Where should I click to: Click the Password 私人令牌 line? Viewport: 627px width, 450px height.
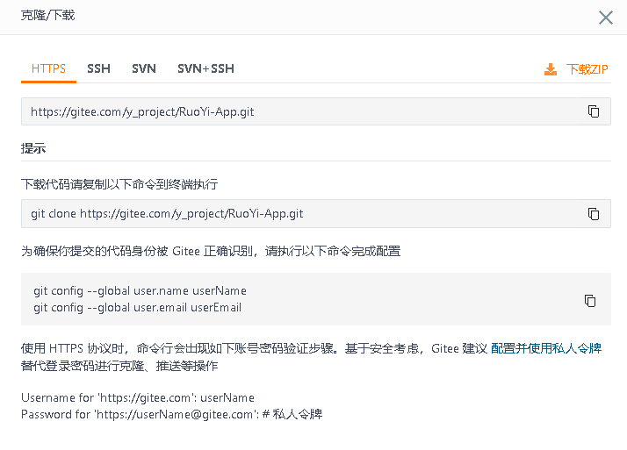pos(171,414)
